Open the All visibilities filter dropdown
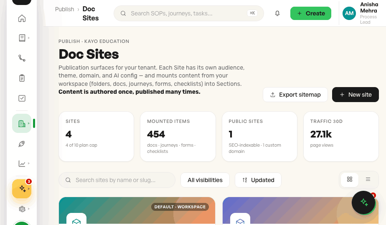Screen dimensions: 386x225 point(205,180)
